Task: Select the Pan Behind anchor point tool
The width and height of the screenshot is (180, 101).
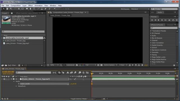Action: [x=22, y=9]
